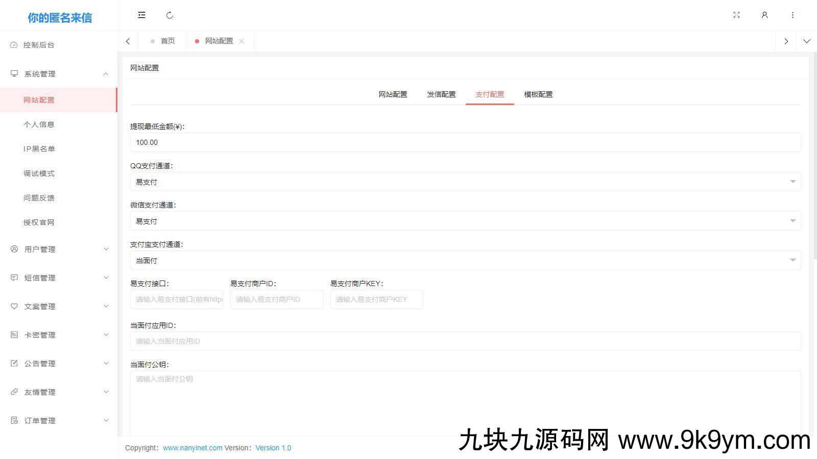The image size is (817, 459).
Task: Switch to the 发信配置 tab
Action: [x=441, y=94]
